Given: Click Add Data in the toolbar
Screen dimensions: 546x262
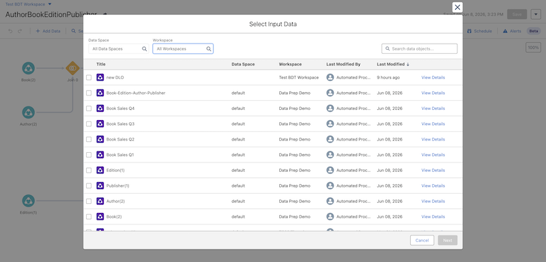Looking at the screenshot, I should (x=48, y=31).
